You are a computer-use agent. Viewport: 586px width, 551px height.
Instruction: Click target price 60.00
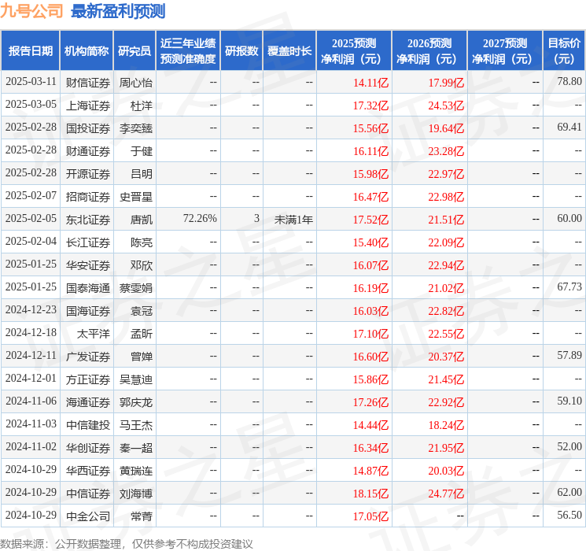click(x=569, y=218)
